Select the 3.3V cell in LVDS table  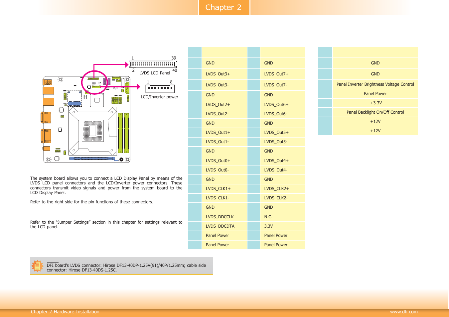point(282,226)
